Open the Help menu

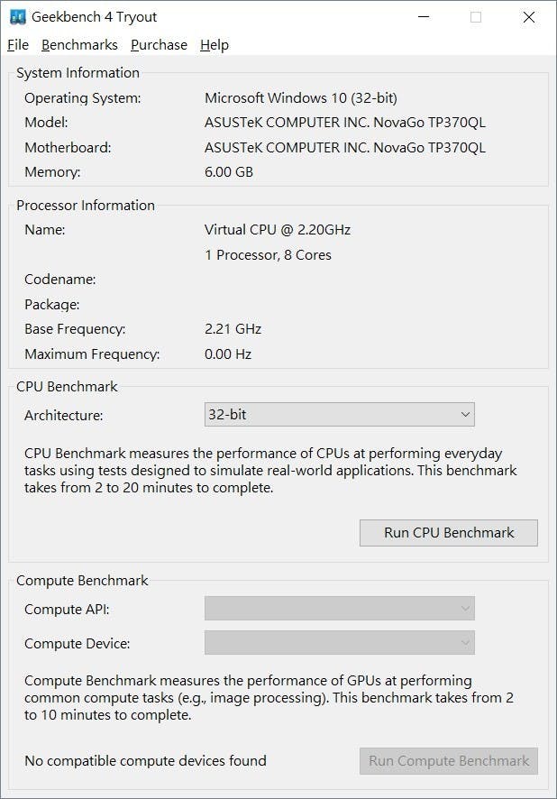pyautogui.click(x=215, y=45)
